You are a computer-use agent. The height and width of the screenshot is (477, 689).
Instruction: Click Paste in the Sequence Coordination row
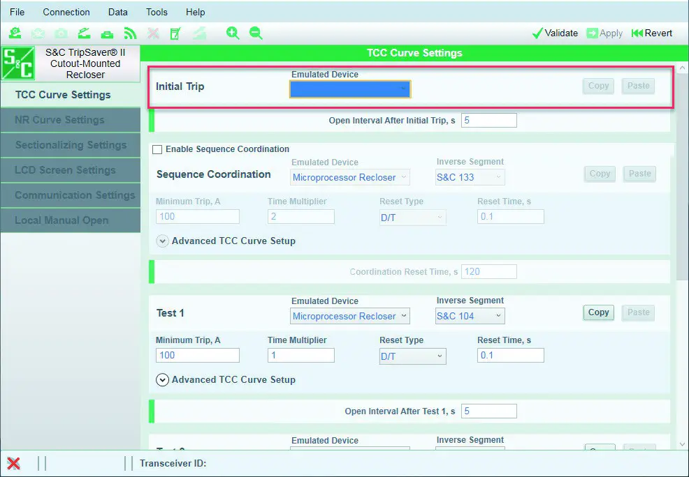639,174
